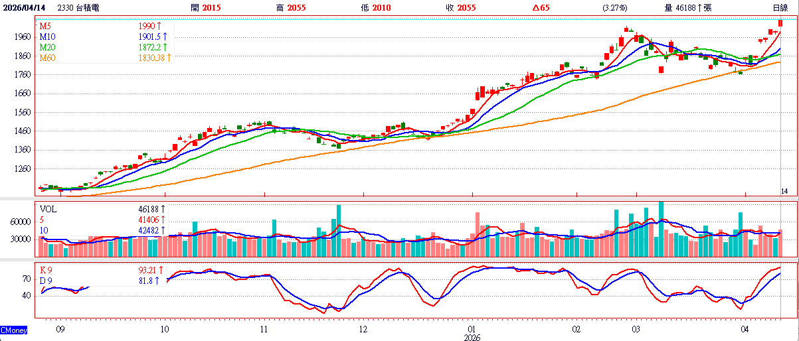799x341 pixels.
Task: Jump to the 01 month marker on timeline
Action: (470, 328)
